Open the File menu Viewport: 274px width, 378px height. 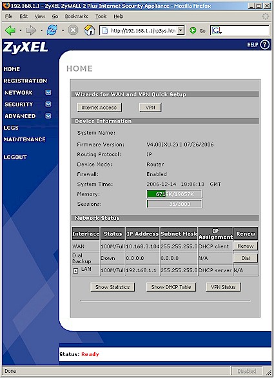[x=8, y=16]
